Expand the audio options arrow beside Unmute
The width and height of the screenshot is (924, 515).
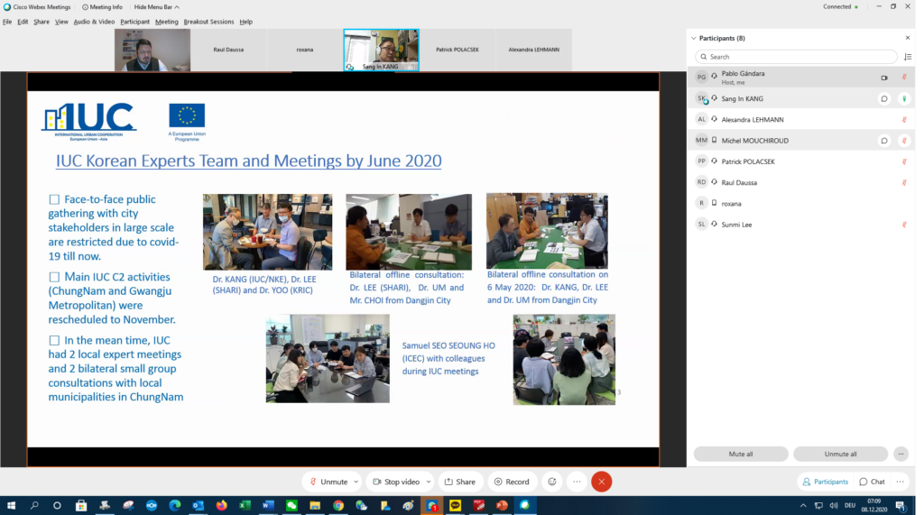click(x=356, y=482)
